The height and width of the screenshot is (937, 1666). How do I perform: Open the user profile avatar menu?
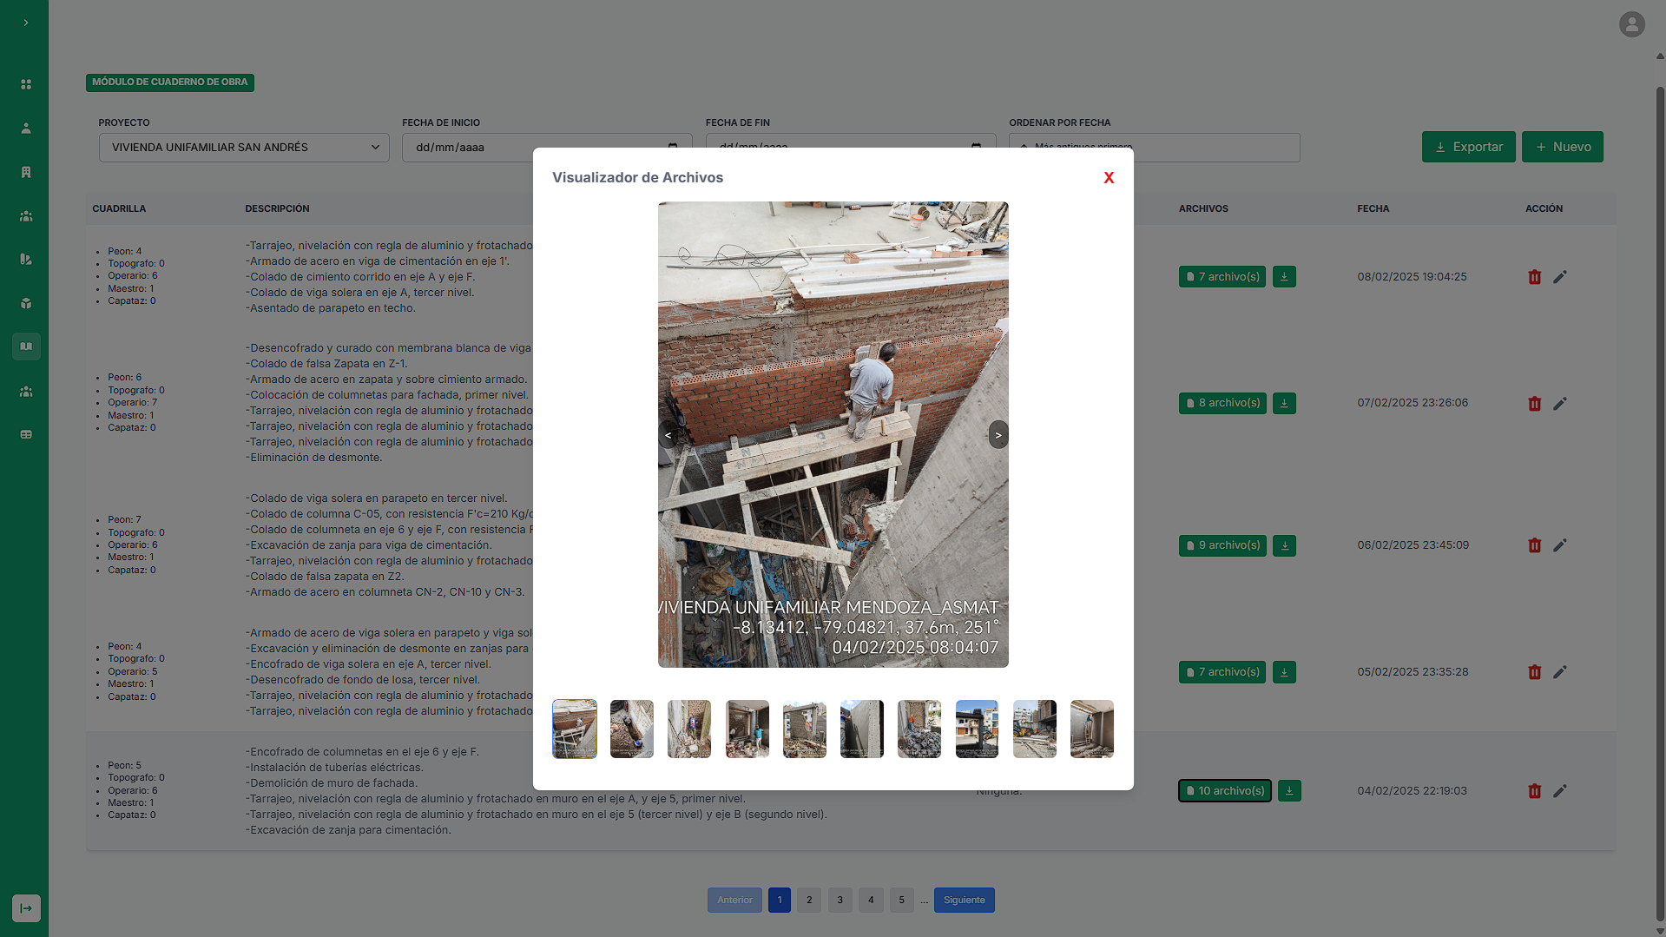click(1631, 24)
